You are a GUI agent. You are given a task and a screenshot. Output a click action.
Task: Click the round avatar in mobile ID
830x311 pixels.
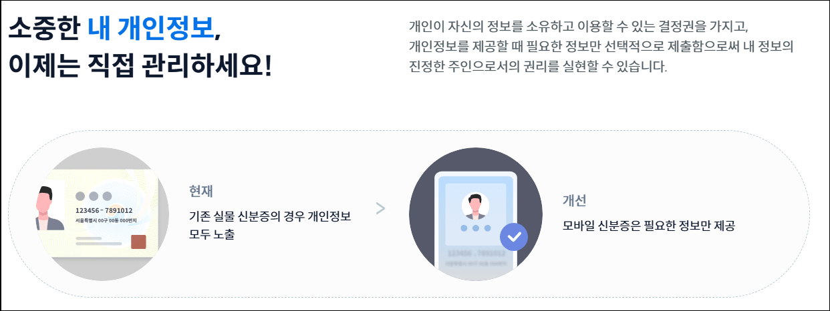point(476,206)
